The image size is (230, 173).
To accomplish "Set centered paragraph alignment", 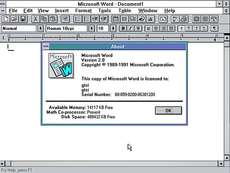I will [156, 28].
